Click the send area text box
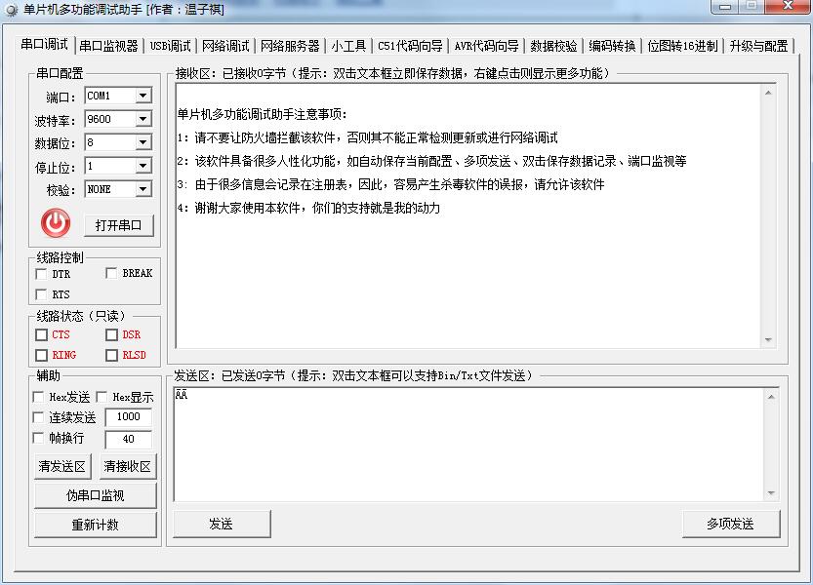Screen dimensions: 813x585 click(x=468, y=444)
